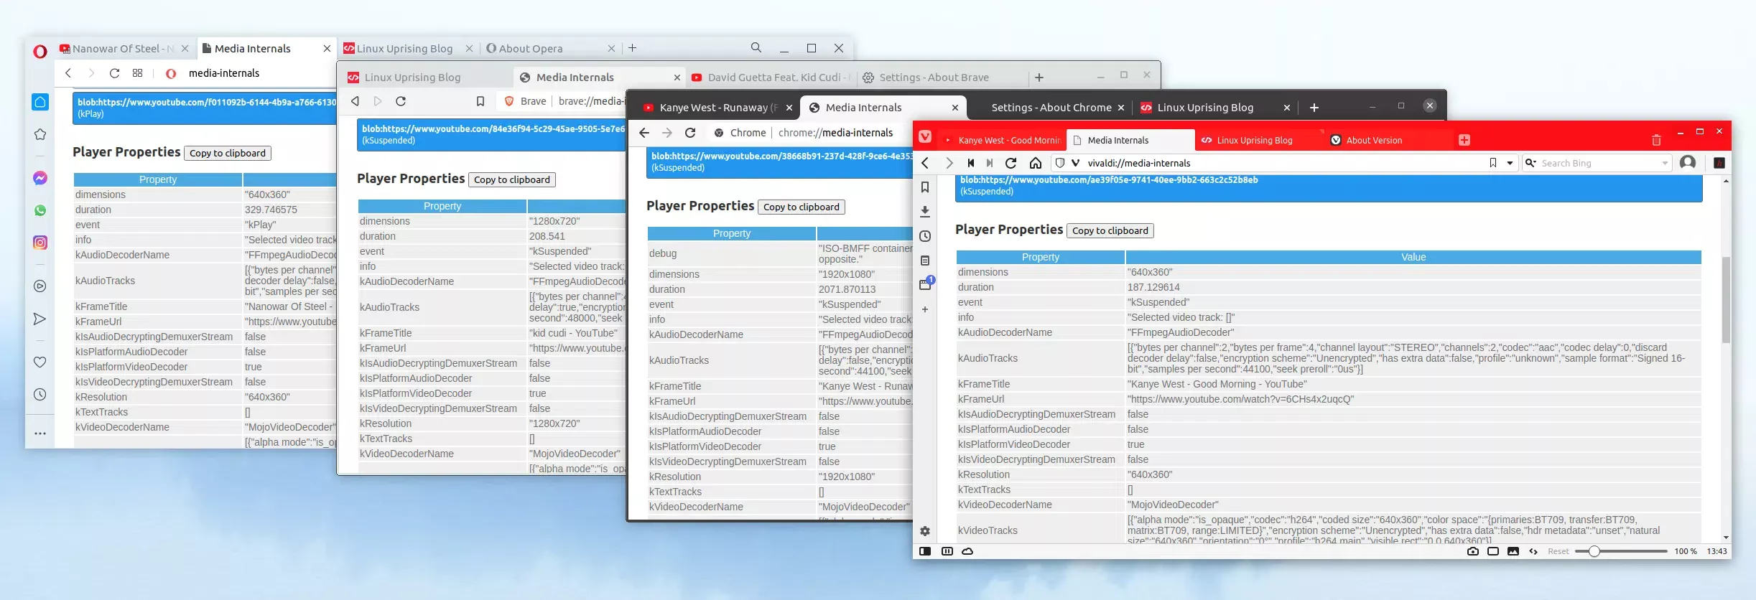Close Media Internals tab in Chrome

[954, 108]
